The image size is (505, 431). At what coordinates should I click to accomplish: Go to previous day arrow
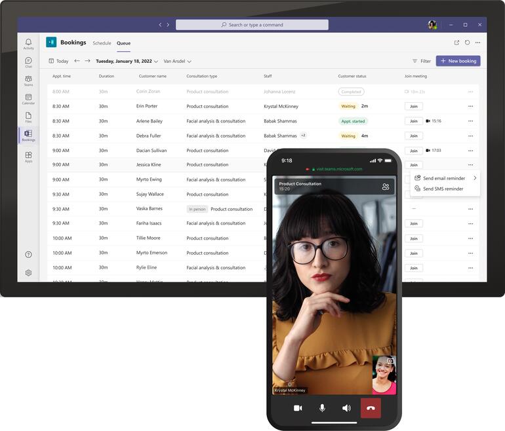[x=77, y=60]
